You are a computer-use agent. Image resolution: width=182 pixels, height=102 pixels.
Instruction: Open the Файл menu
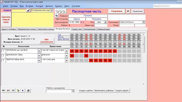coord(5,6)
